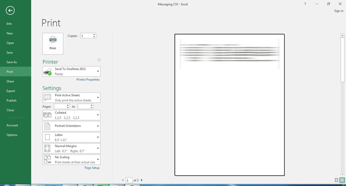Open the Help question mark icon
The image size is (346, 186).
click(x=305, y=4)
